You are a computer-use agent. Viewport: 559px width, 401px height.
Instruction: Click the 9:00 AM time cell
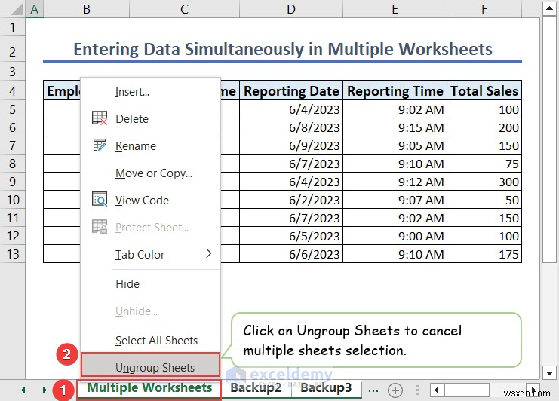[x=395, y=236]
